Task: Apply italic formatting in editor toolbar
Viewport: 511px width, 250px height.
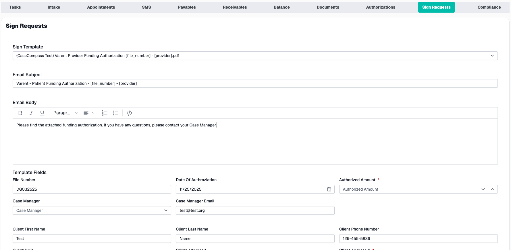Action: (31, 113)
